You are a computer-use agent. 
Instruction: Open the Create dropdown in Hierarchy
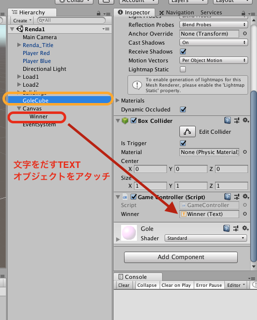coord(22,21)
